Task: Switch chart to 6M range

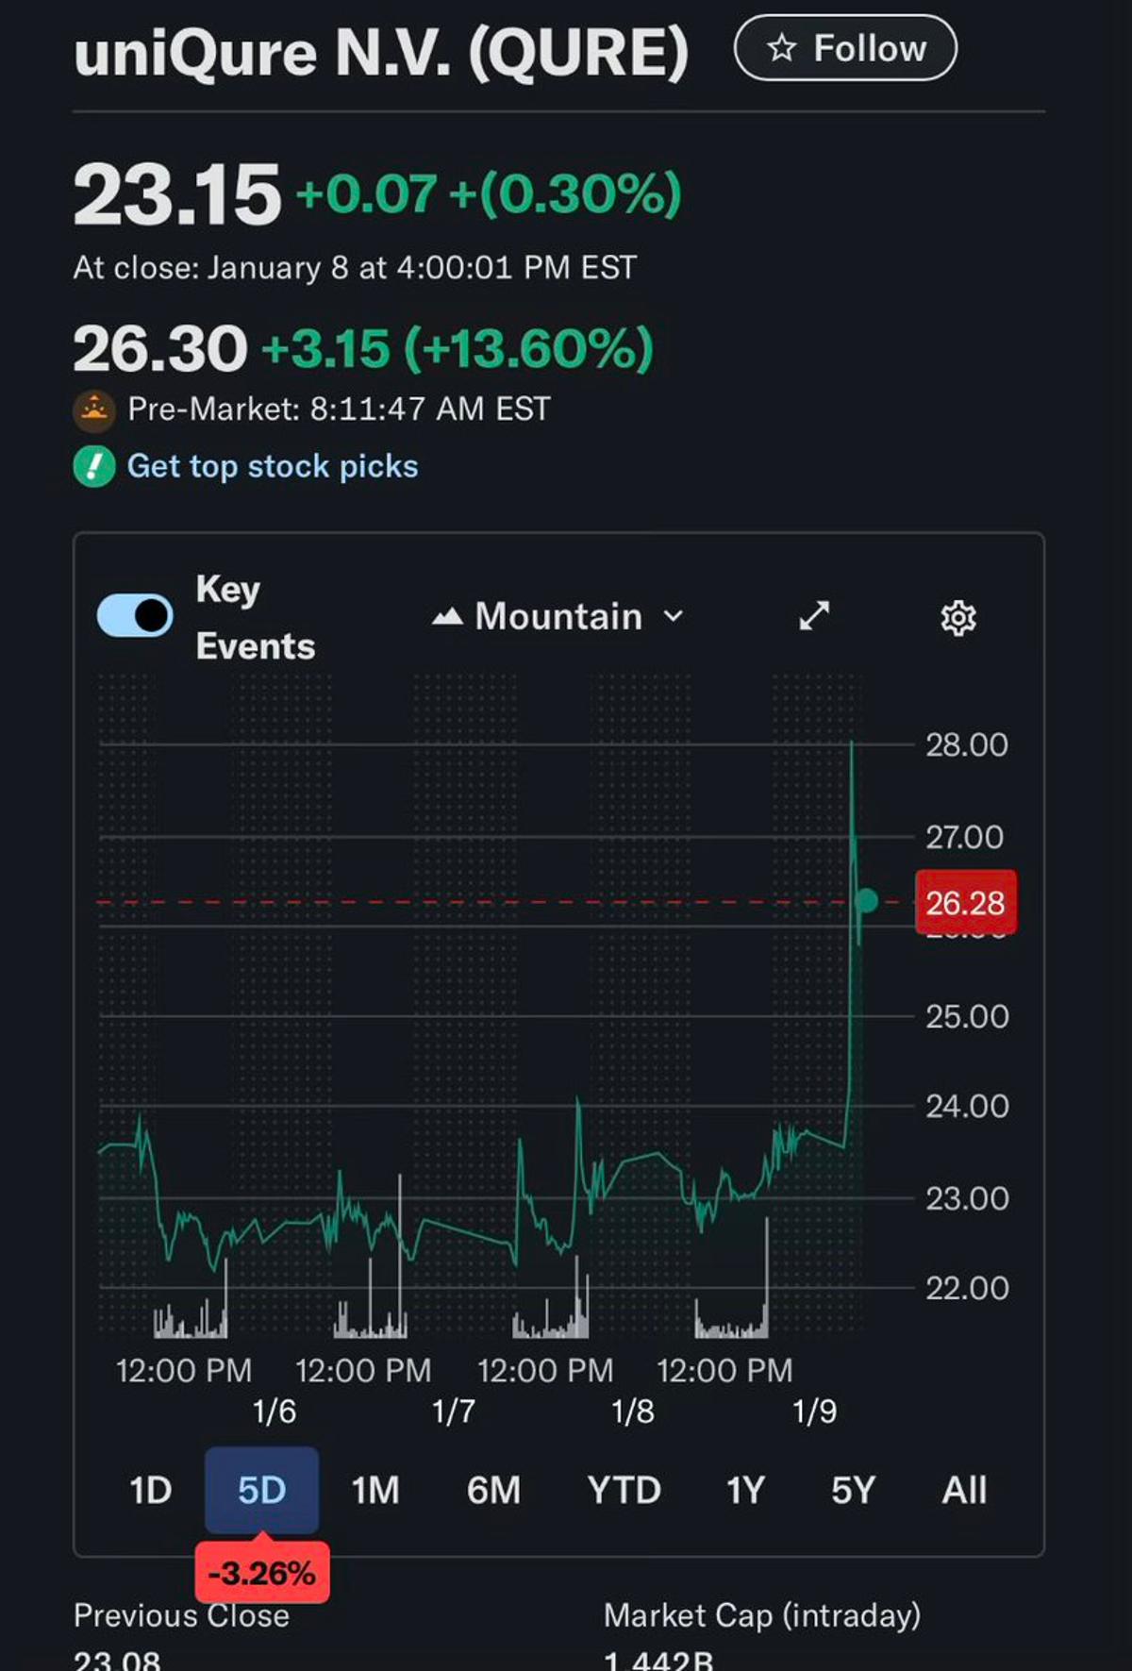Action: click(x=493, y=1491)
